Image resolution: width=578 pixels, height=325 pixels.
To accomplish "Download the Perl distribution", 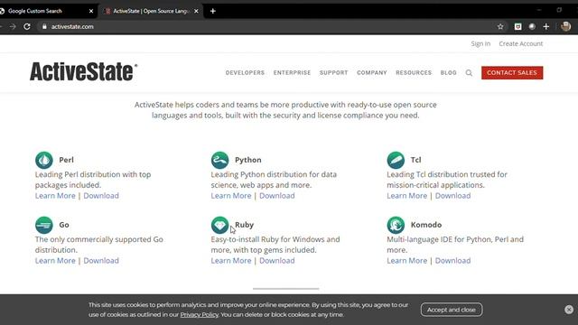I will [101, 196].
